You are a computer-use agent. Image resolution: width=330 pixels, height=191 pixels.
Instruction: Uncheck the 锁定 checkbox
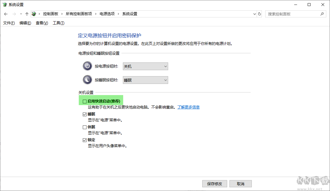pyautogui.click(x=85, y=140)
